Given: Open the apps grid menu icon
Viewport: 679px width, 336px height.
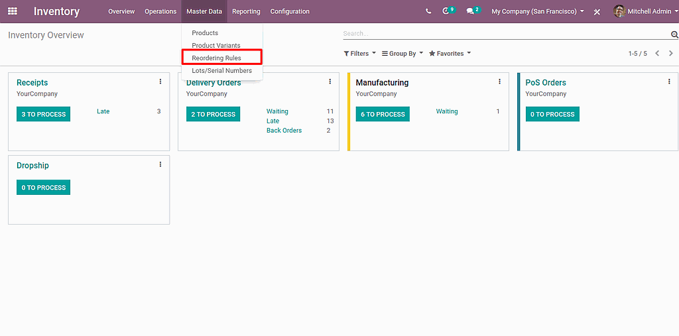Looking at the screenshot, I should (x=13, y=11).
